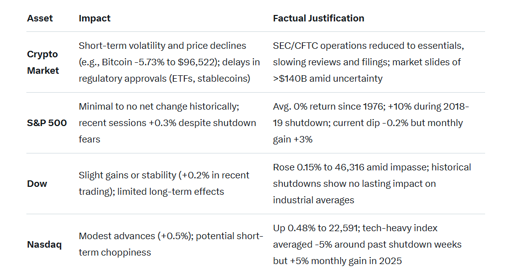Viewport: 510px width, 280px height.
Task: Select the Crypto Market row label
Action: point(43,62)
